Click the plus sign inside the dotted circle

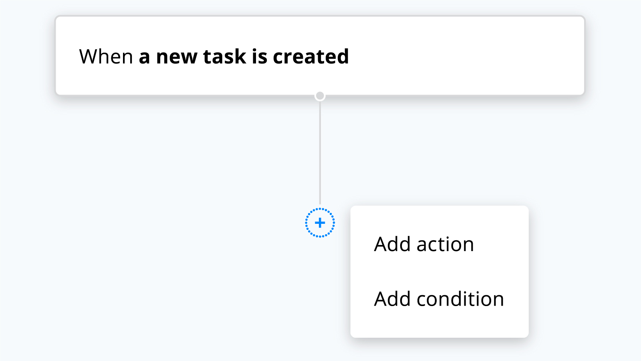click(320, 223)
